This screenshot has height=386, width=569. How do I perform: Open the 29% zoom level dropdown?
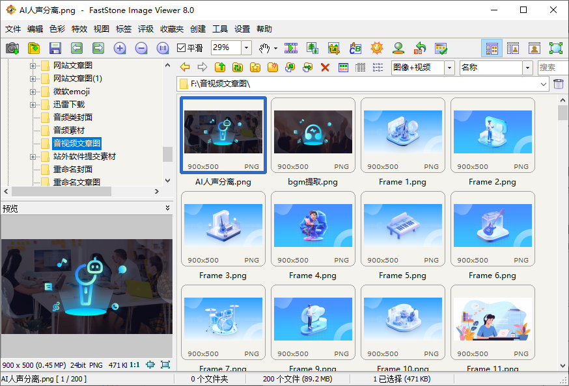coord(246,48)
